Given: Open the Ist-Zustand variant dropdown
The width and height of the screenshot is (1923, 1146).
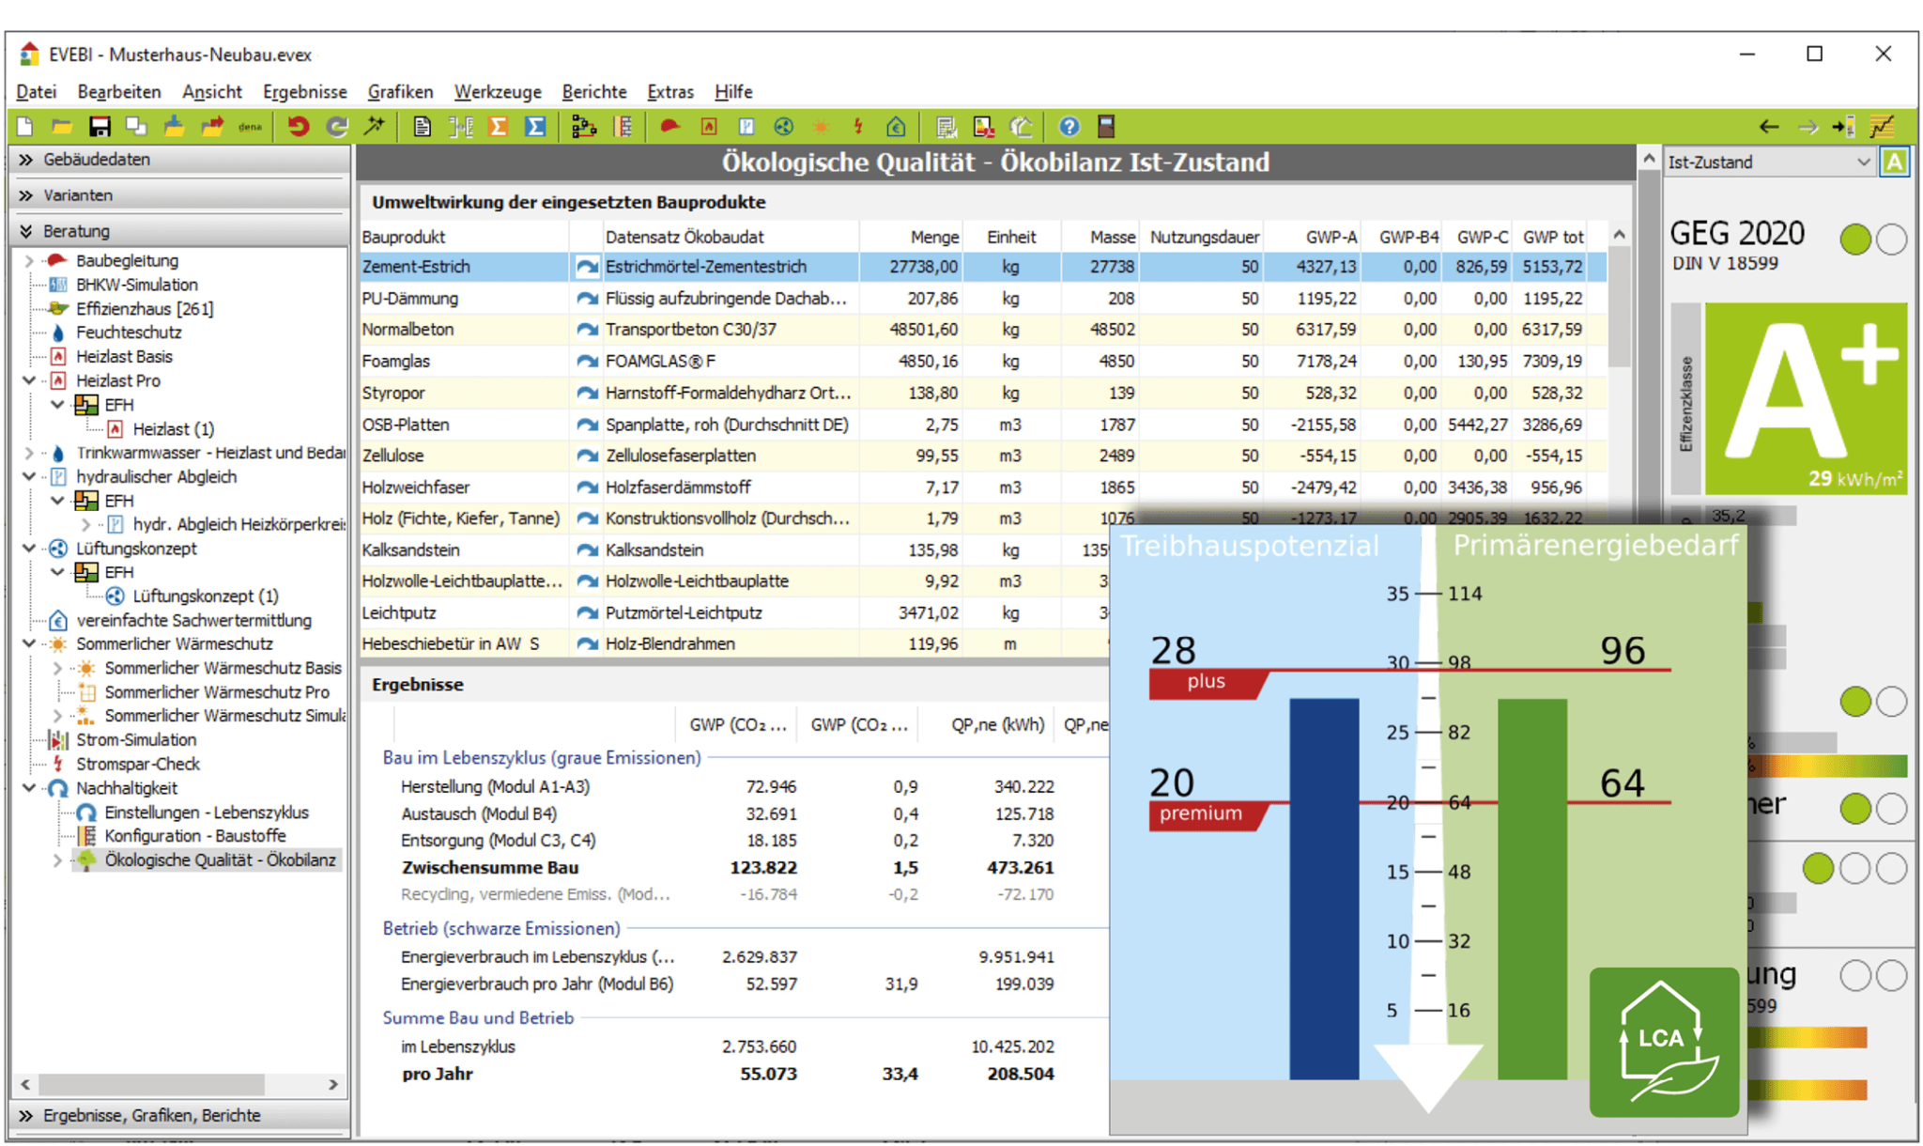Looking at the screenshot, I should click(1770, 163).
